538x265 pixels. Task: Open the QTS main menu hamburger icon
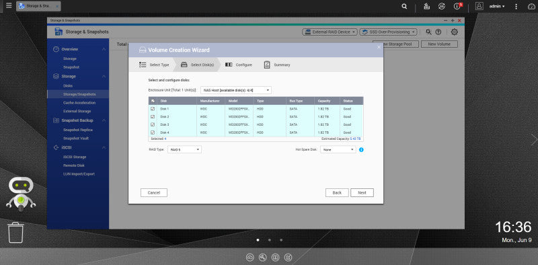[9, 5]
